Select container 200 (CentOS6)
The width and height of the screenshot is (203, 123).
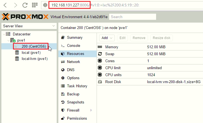coord(34,46)
